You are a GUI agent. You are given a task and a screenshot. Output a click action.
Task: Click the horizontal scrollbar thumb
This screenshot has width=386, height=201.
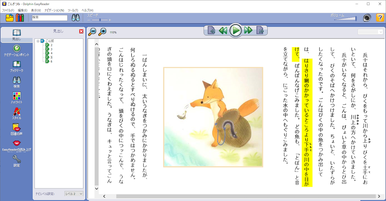pyautogui.click(x=246, y=196)
